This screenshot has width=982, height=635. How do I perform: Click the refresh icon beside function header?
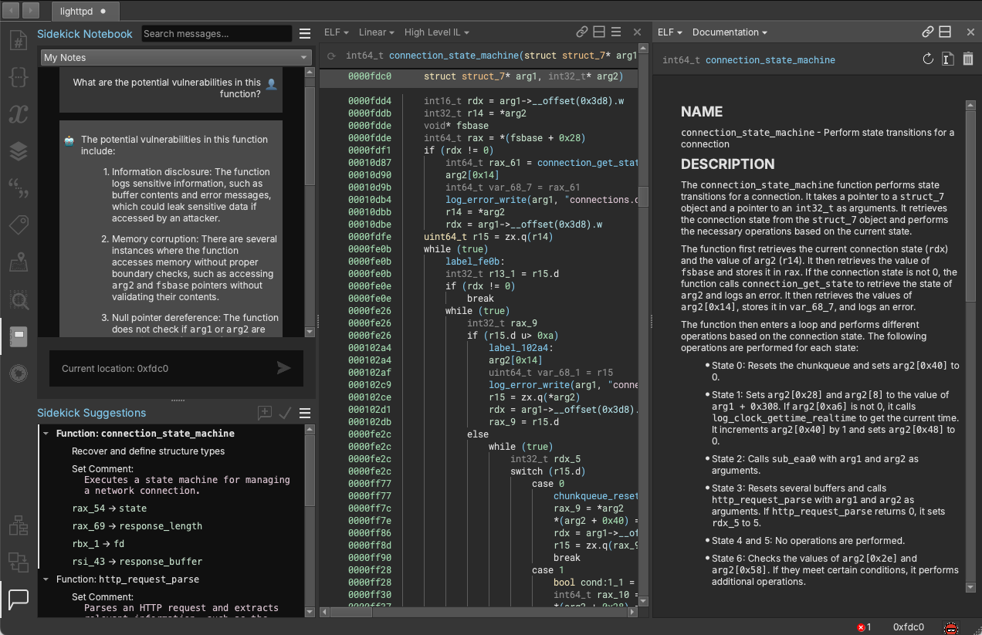tap(331, 56)
